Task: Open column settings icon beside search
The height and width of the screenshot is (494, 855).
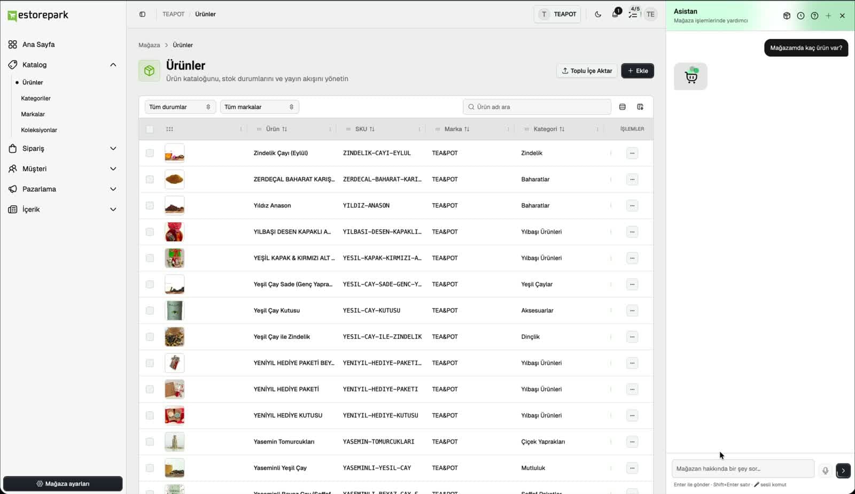Action: point(640,107)
